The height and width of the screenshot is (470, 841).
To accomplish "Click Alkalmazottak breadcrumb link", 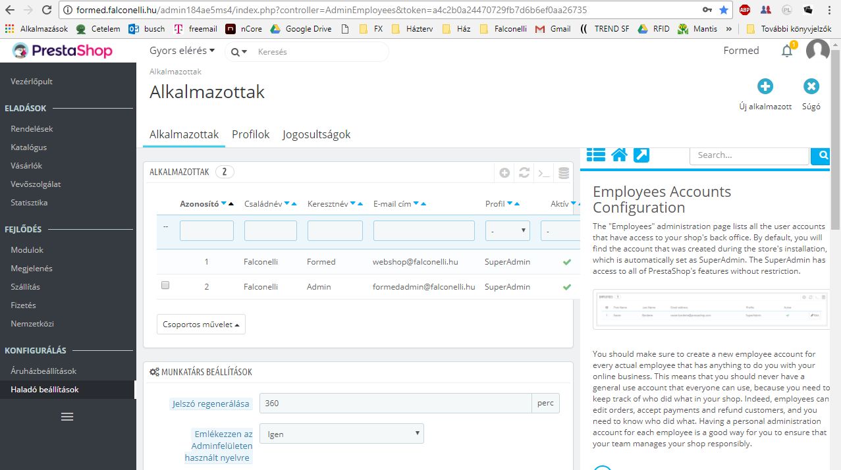I will click(175, 71).
